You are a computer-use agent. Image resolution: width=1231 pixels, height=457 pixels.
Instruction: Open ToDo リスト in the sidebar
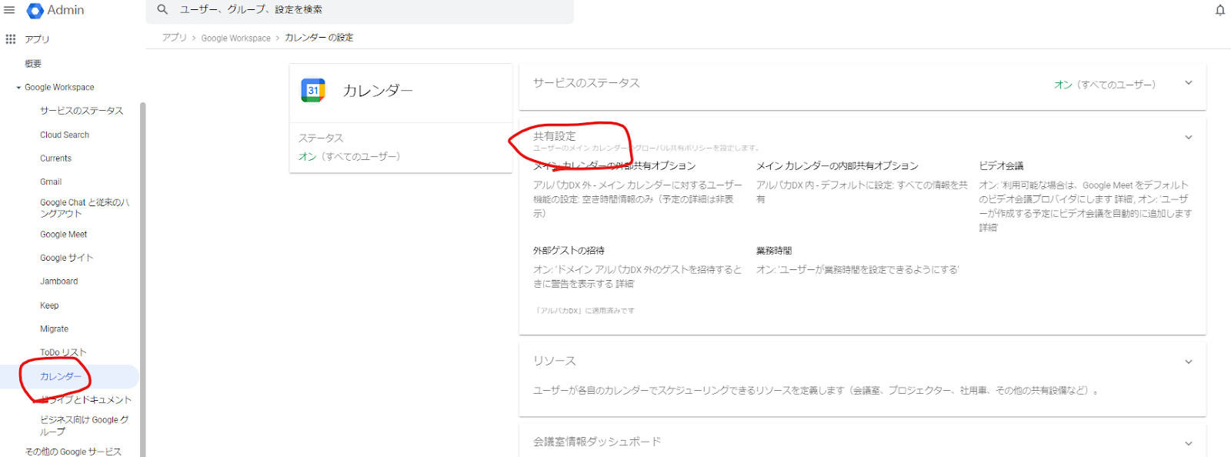click(63, 352)
